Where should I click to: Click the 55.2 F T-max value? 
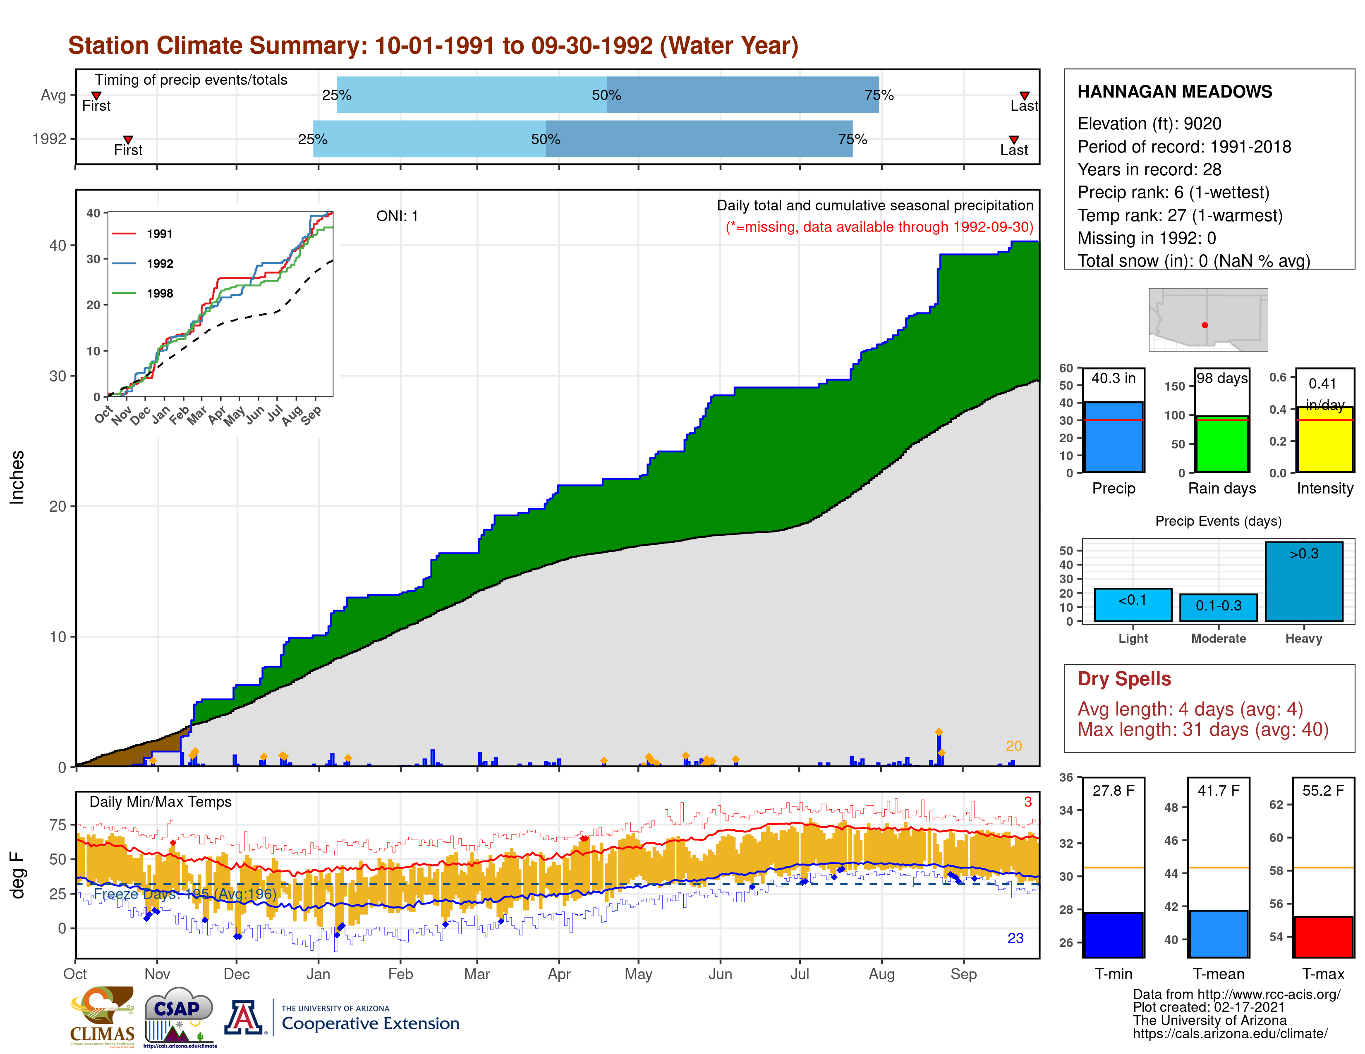(1323, 790)
